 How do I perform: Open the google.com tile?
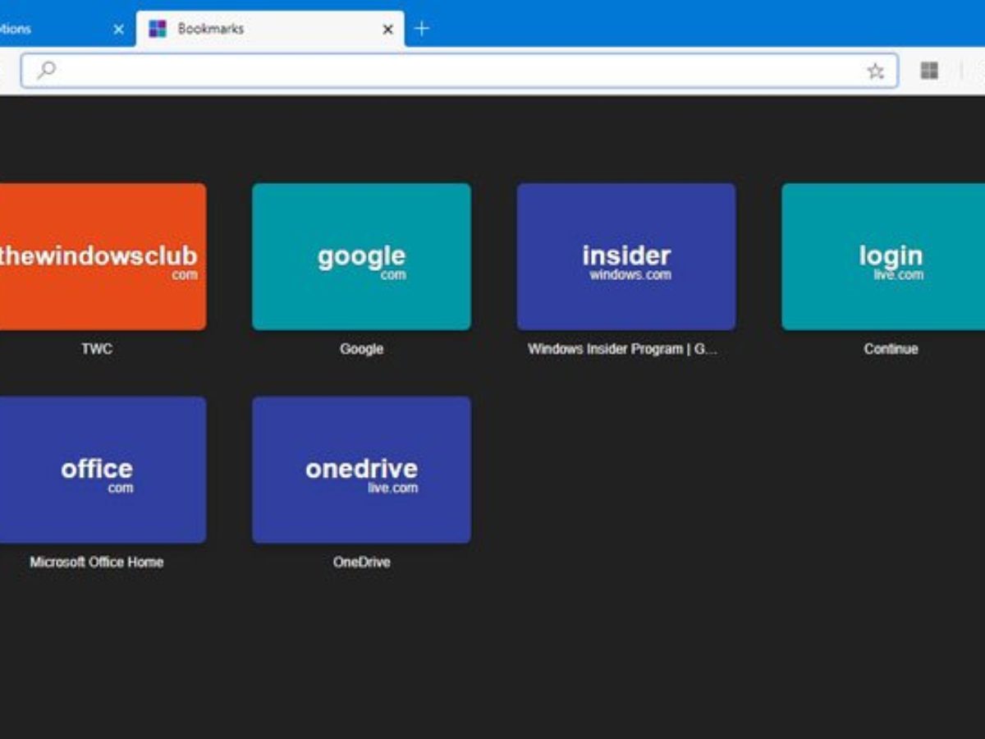[361, 256]
